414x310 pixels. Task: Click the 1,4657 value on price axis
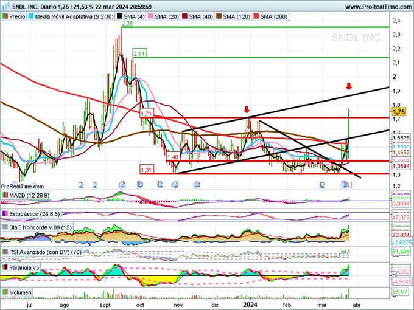401,153
